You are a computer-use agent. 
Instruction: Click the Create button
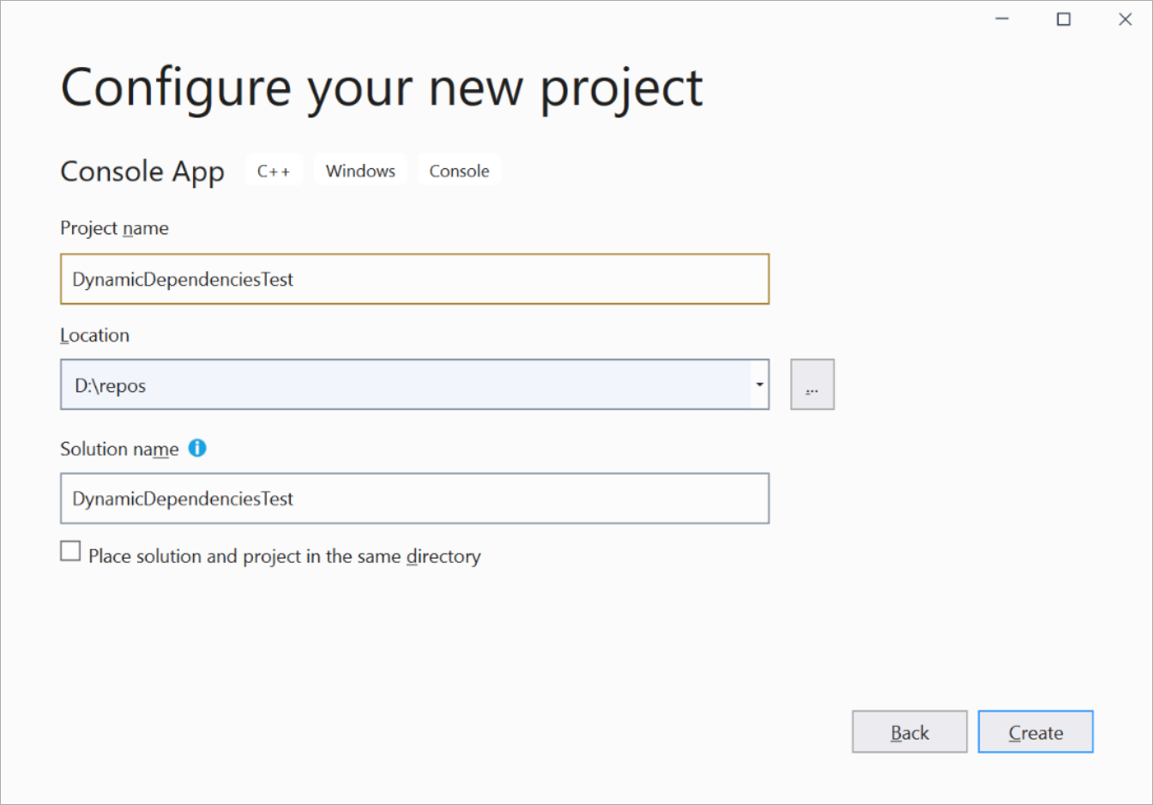[1035, 732]
